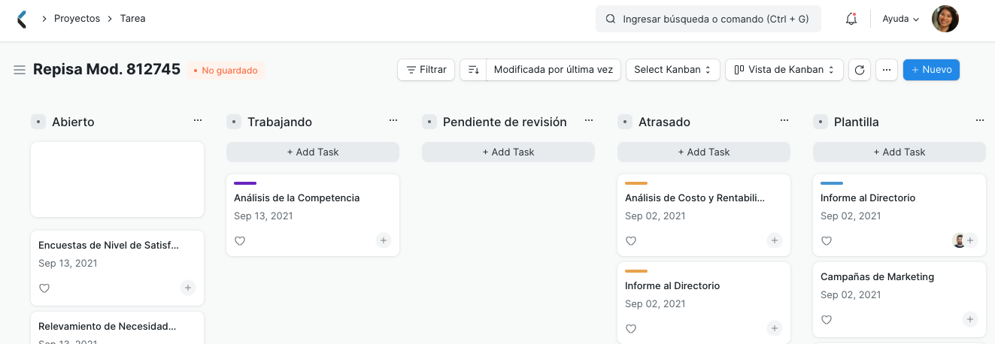The height and width of the screenshot is (344, 995).
Task: Add Task in Trabajando column
Action: (313, 152)
